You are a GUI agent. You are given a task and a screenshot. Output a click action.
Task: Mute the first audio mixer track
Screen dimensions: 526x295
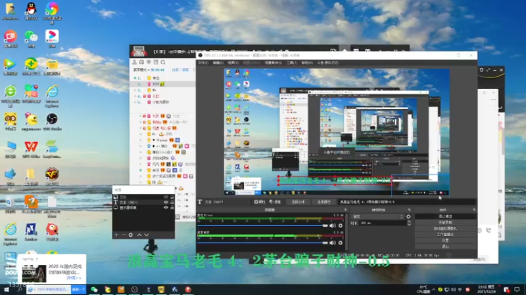point(333,226)
